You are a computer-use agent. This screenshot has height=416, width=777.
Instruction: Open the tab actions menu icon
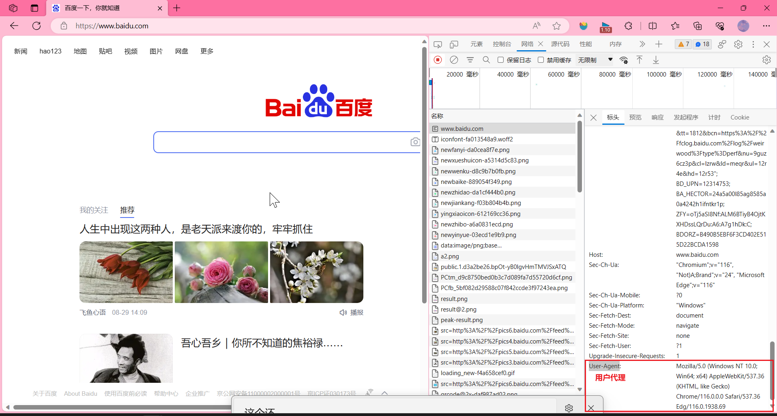pyautogui.click(x=34, y=8)
